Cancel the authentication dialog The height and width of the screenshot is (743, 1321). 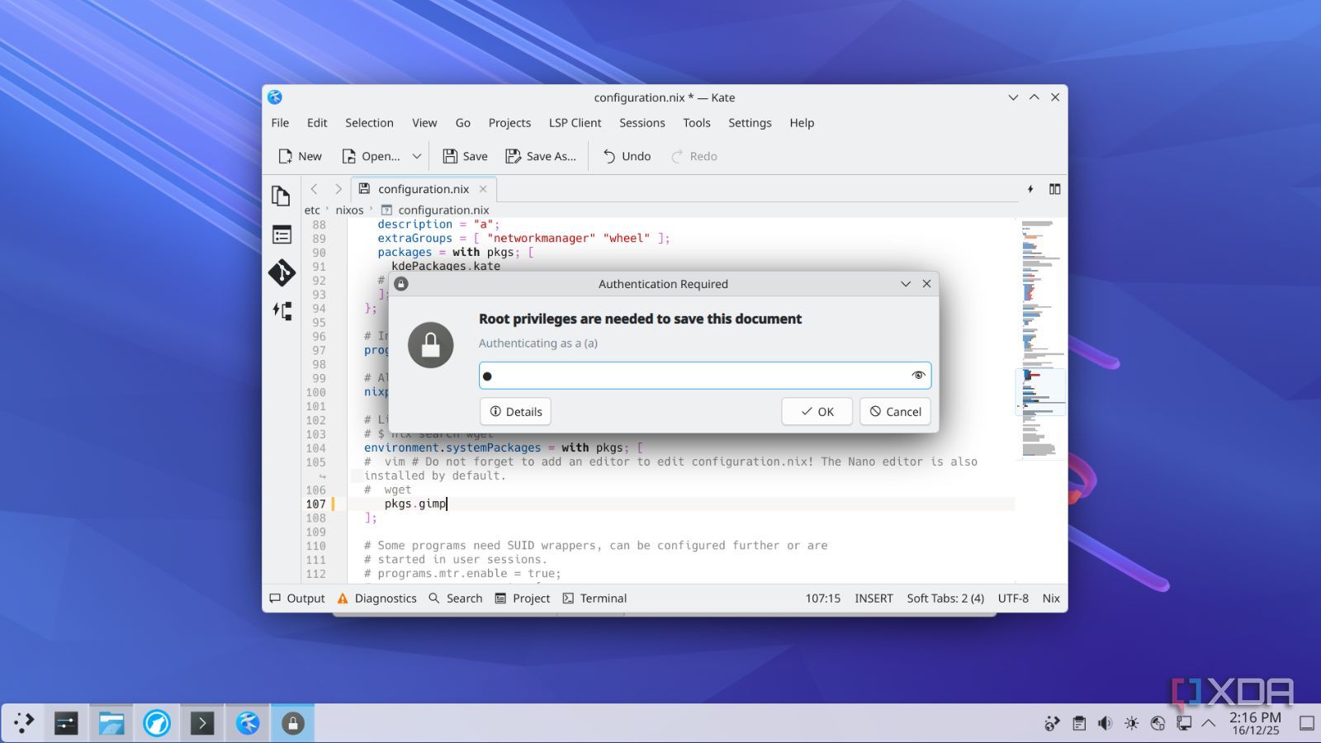pos(895,411)
